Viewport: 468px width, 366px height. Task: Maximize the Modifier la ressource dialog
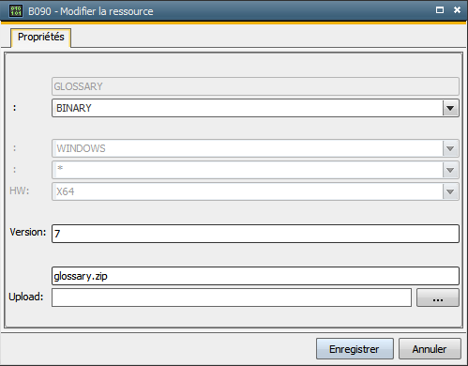(440, 10)
